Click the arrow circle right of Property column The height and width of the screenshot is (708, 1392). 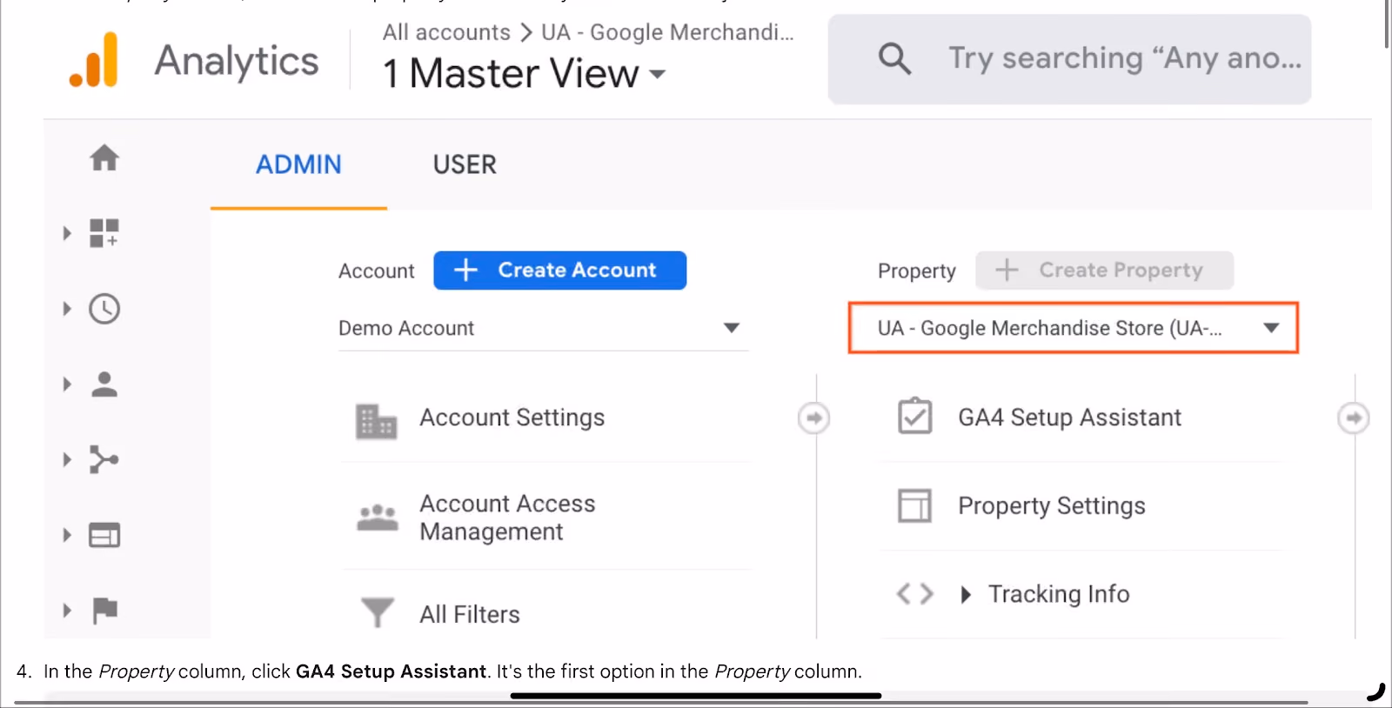click(x=1353, y=417)
